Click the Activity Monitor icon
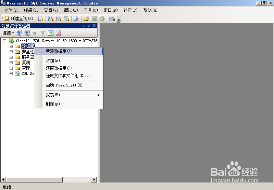Image resolution: width=274 pixels, height=190 pixels. 112,18
